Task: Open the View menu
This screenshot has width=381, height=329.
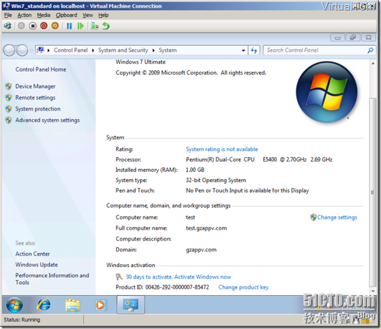Action: click(x=87, y=15)
